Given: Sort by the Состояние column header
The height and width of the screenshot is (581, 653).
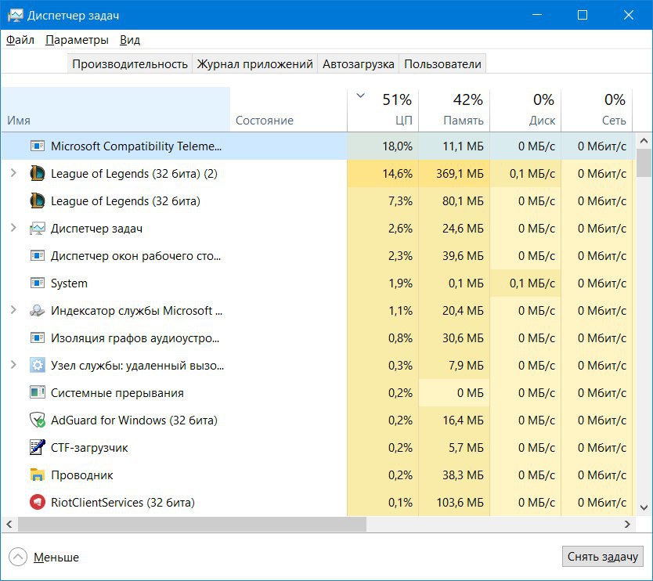Looking at the screenshot, I should click(289, 110).
